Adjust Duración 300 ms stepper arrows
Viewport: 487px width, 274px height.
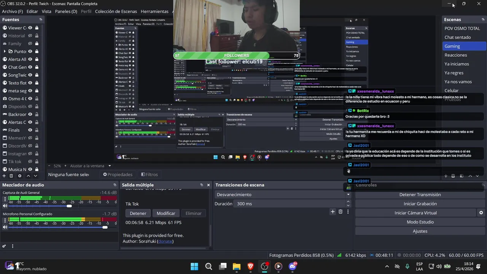(x=348, y=204)
